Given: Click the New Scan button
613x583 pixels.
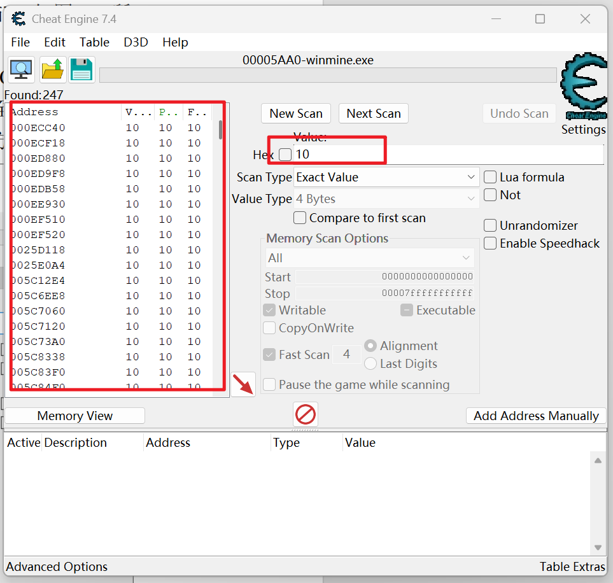Looking at the screenshot, I should [296, 113].
